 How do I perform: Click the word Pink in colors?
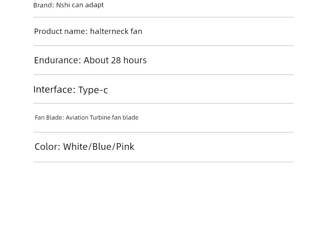coord(125,147)
